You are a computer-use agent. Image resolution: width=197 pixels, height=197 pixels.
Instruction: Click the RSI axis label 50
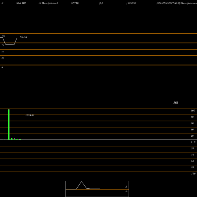tap(3, 52)
